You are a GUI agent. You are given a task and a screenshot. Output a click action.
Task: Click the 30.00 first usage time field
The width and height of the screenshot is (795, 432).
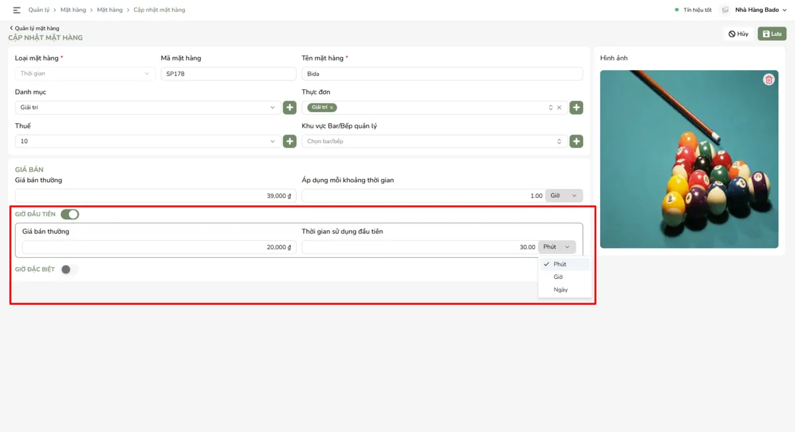tap(420, 246)
